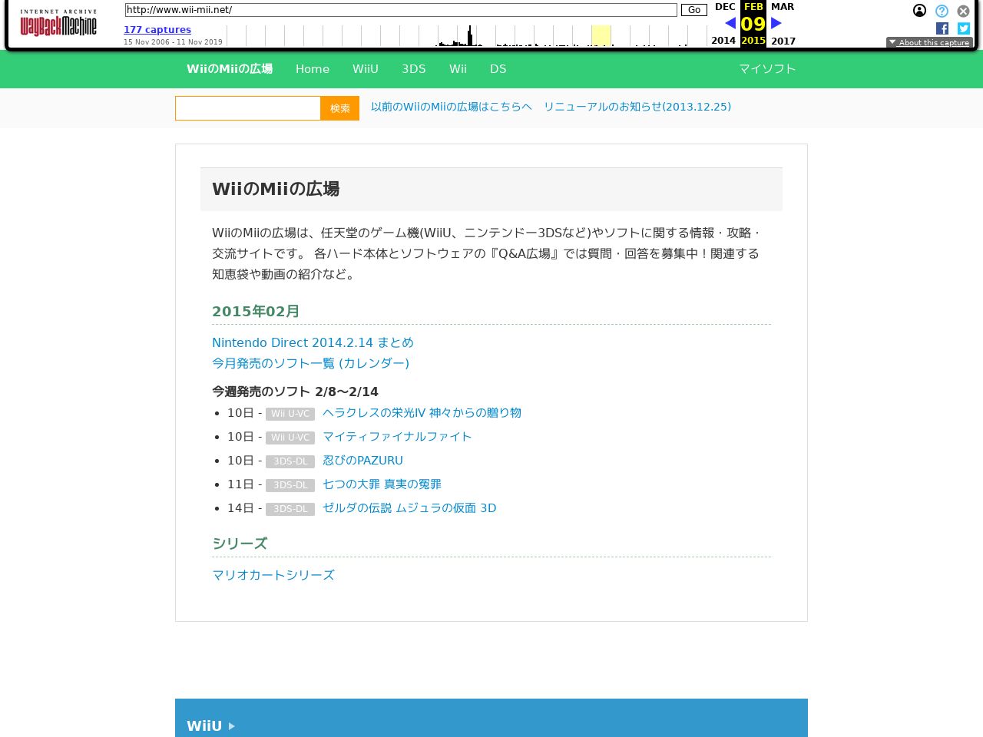Share capture on Twitter icon
This screenshot has height=737, width=983.
tap(964, 28)
